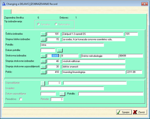Click the 'Delavec:' label
Viewport: 150px width, 119px height.
(64, 18)
